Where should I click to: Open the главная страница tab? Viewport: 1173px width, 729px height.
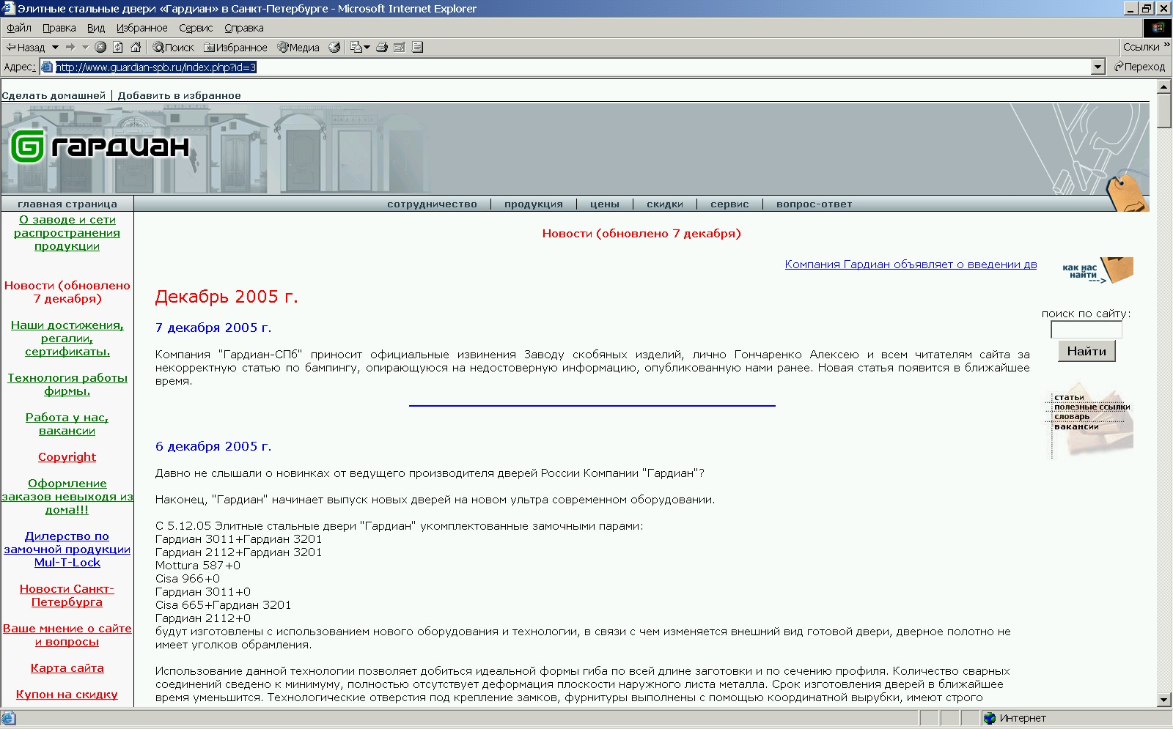(67, 204)
